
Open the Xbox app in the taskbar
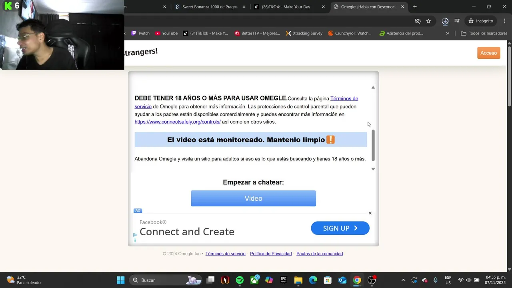pos(254,280)
